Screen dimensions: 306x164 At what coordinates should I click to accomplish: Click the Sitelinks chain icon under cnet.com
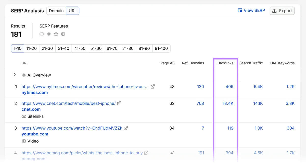[24, 116]
